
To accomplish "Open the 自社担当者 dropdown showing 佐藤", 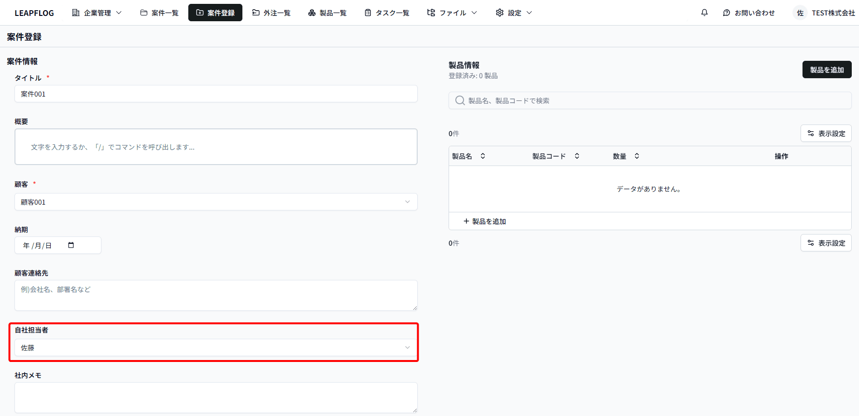I will [216, 347].
